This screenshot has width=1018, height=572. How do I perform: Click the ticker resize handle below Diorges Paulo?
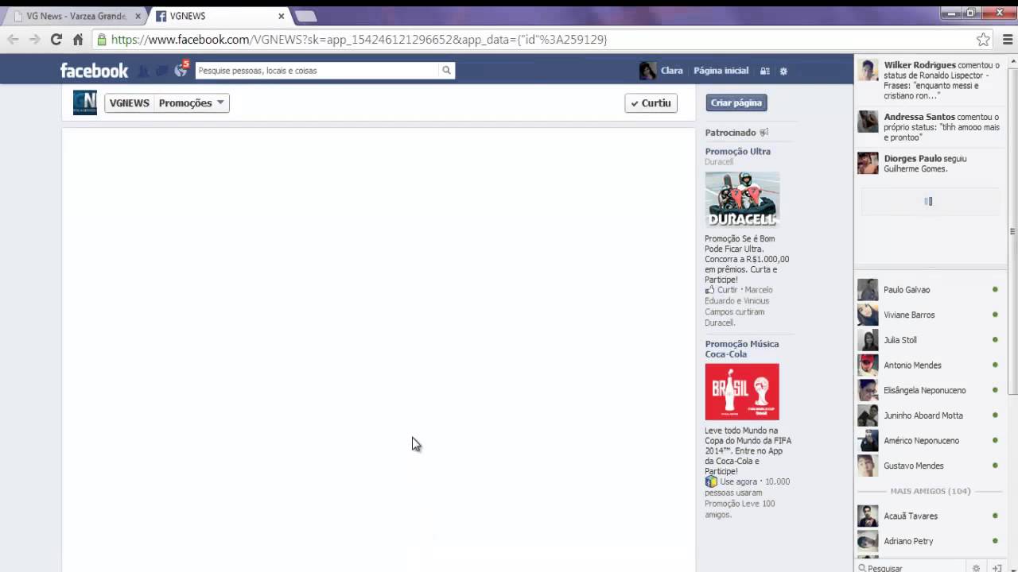tap(931, 266)
